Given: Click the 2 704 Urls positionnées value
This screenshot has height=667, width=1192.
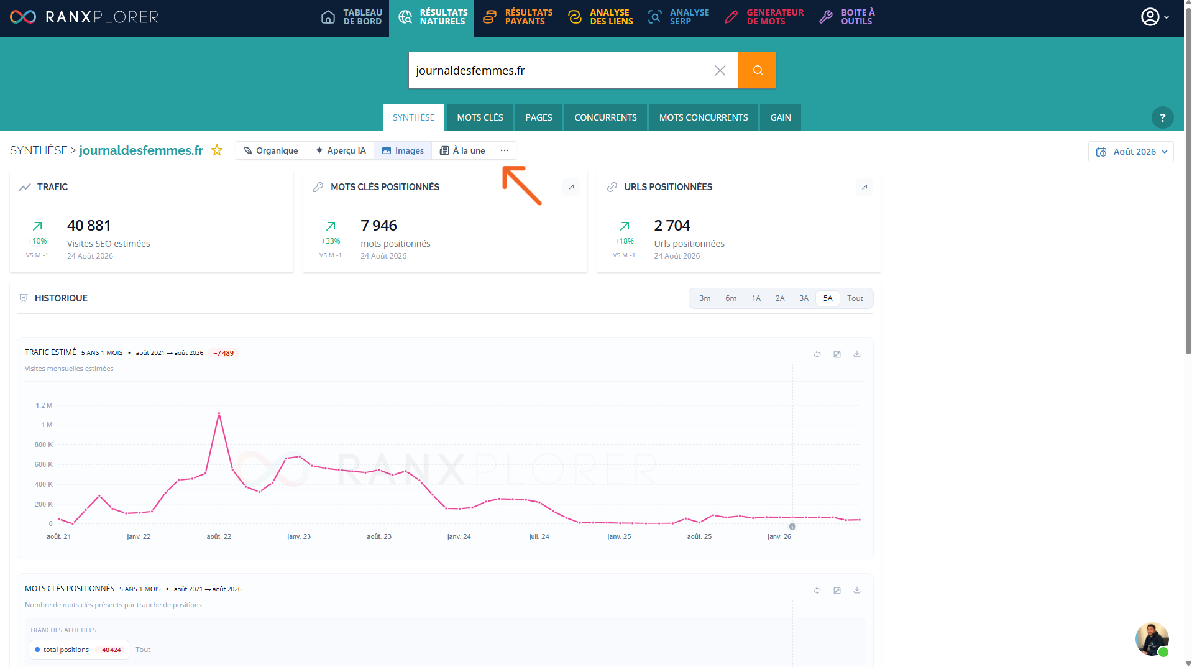Looking at the screenshot, I should click(672, 226).
